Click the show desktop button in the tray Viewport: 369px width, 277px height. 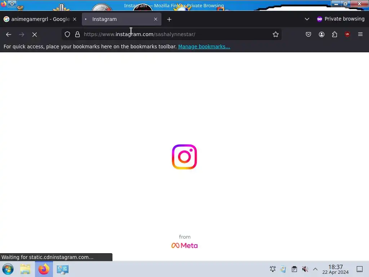(x=360, y=269)
